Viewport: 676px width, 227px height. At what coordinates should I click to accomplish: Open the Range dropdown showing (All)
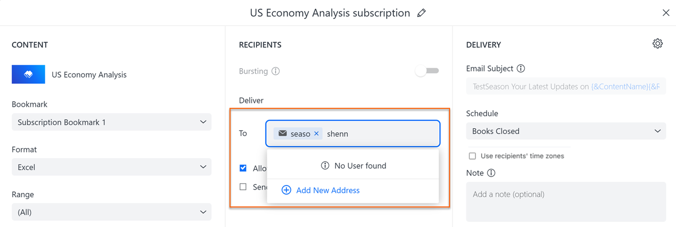coord(111,212)
